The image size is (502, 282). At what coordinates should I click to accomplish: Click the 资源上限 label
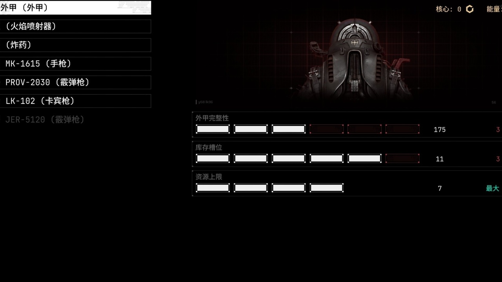(209, 176)
